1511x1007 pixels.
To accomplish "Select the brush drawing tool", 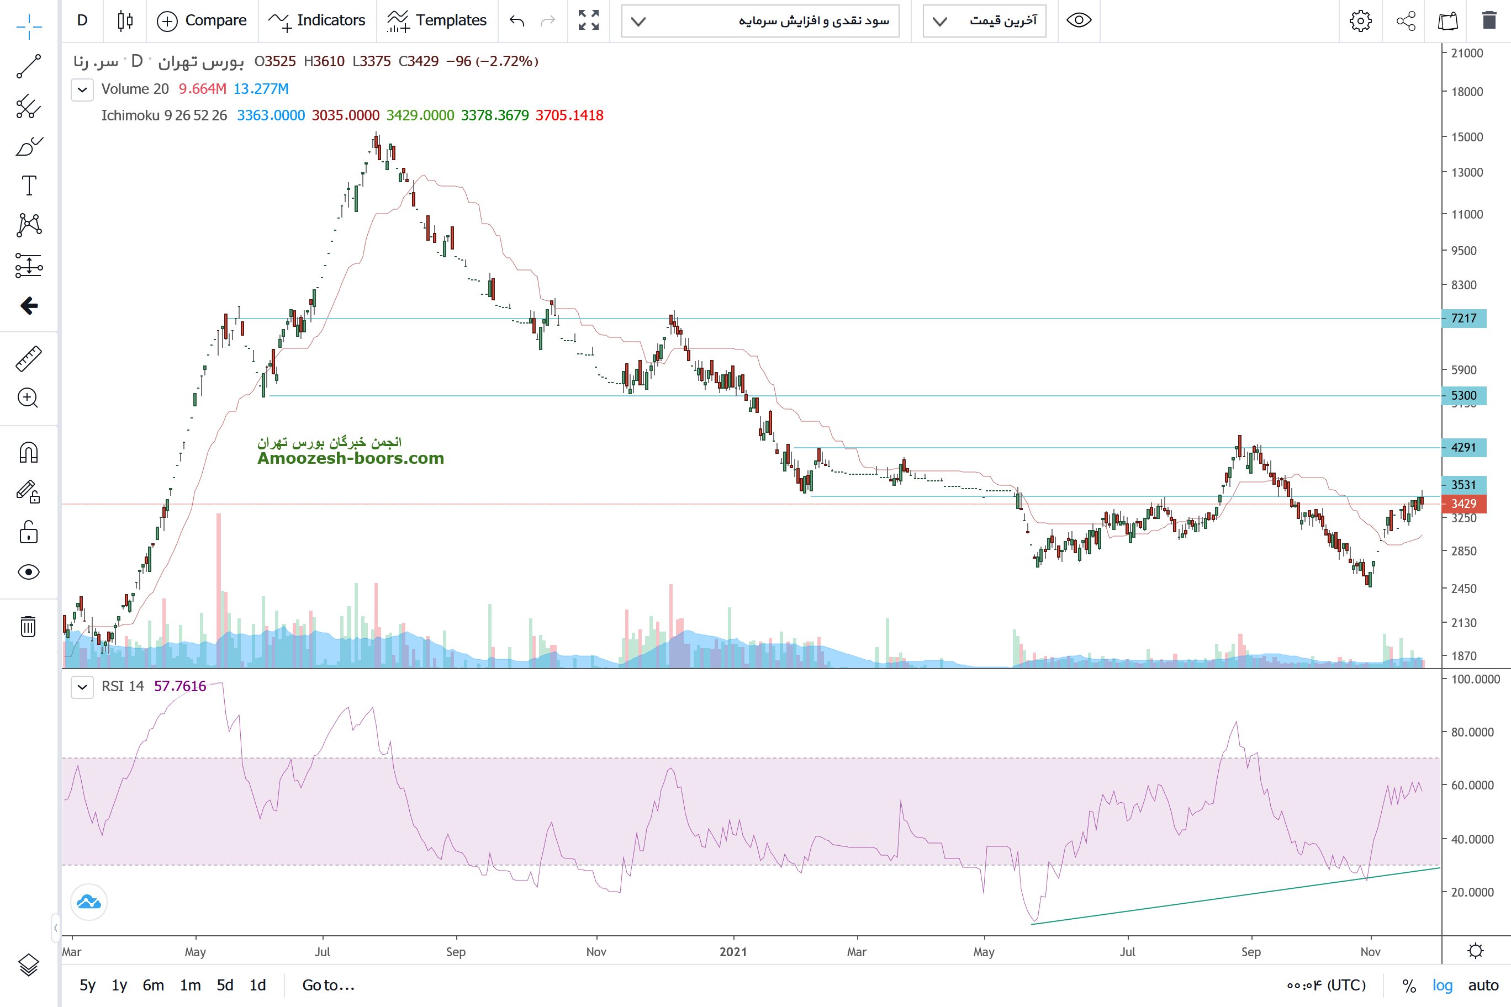I will 28,146.
